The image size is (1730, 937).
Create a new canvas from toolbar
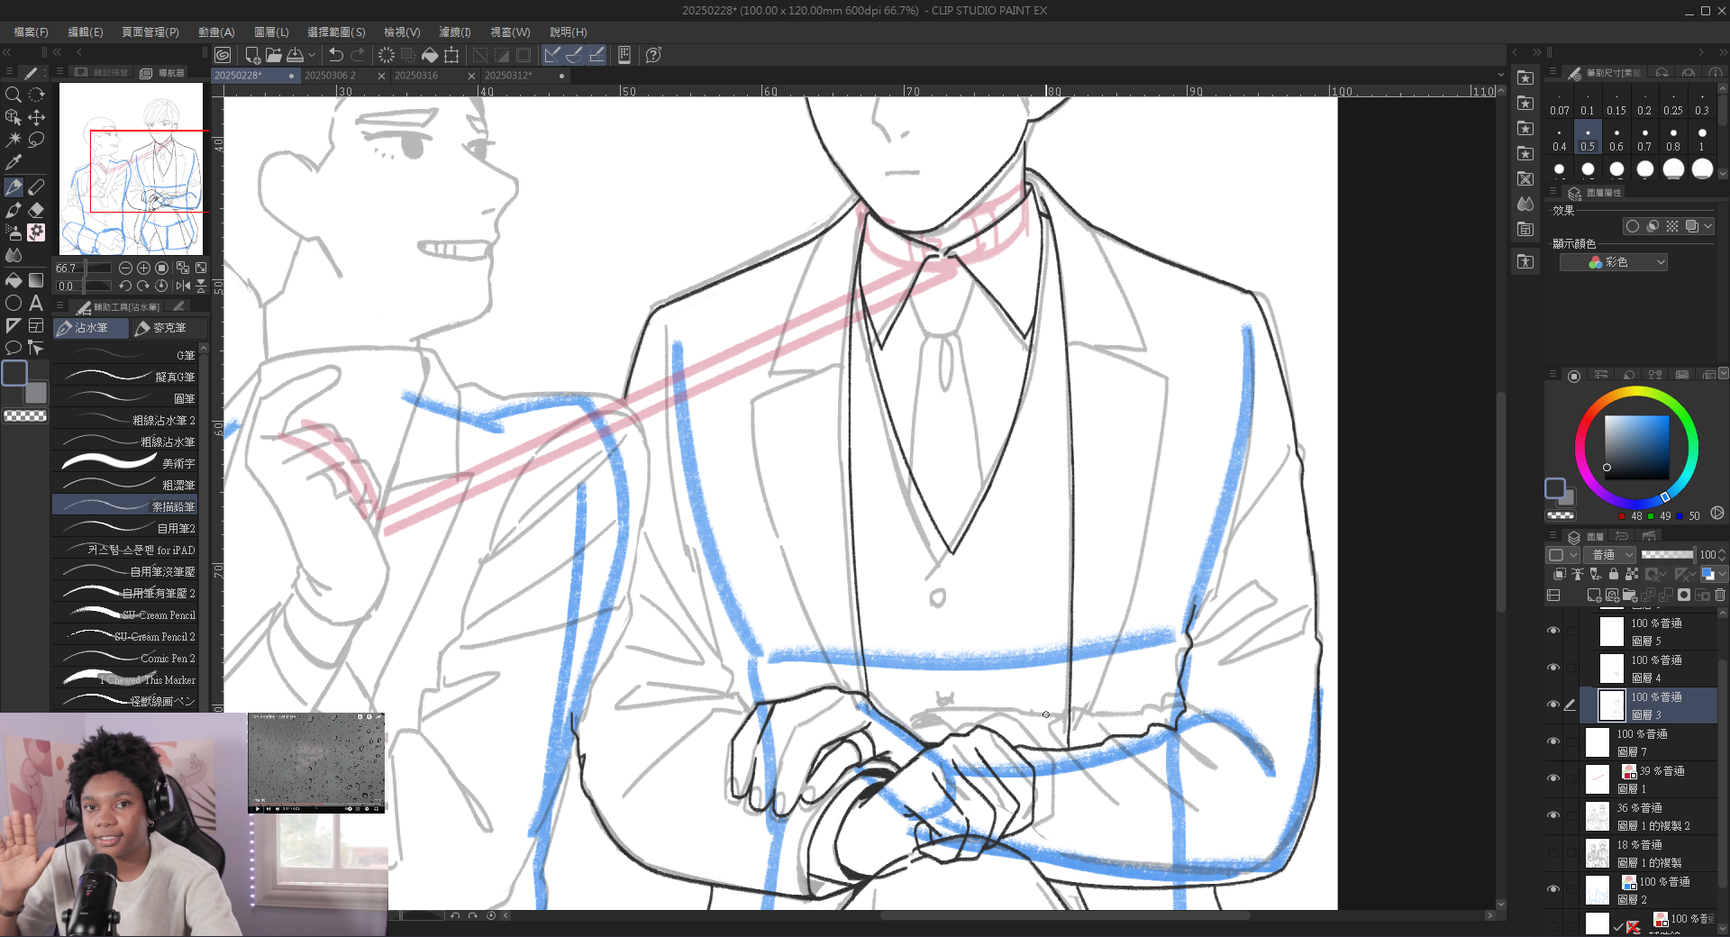pos(253,55)
